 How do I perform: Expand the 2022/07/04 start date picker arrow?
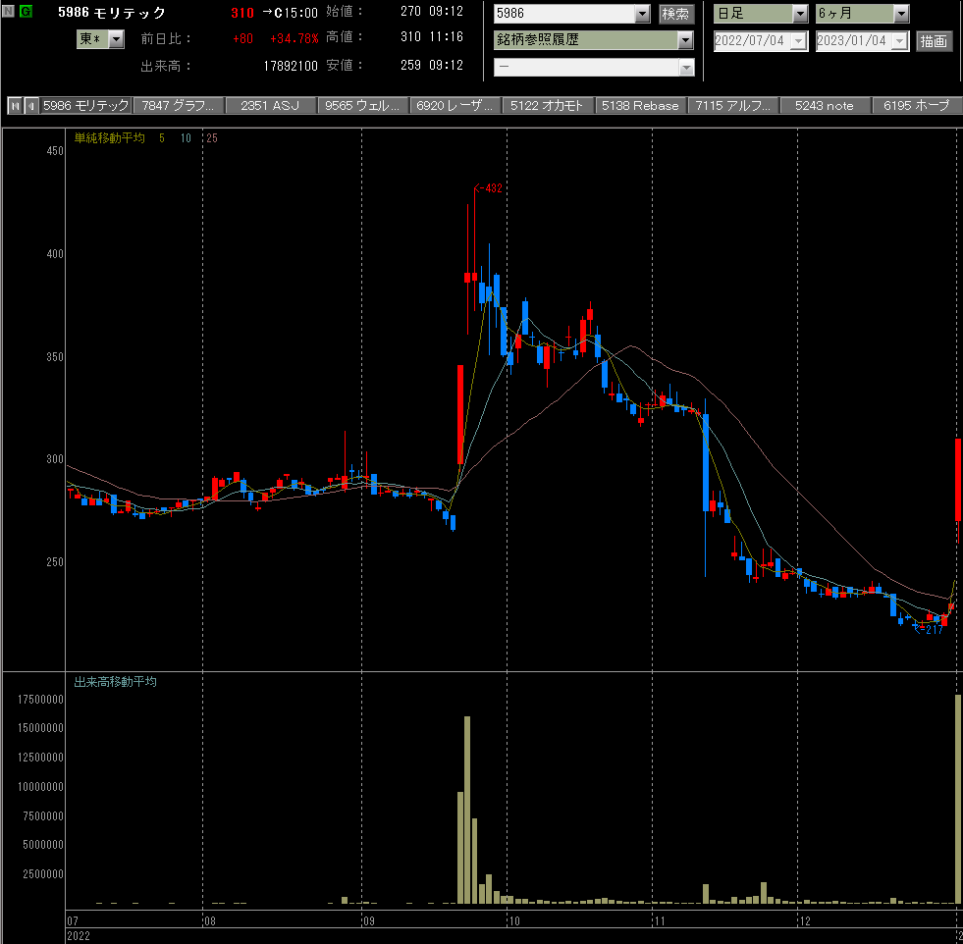[x=798, y=41]
